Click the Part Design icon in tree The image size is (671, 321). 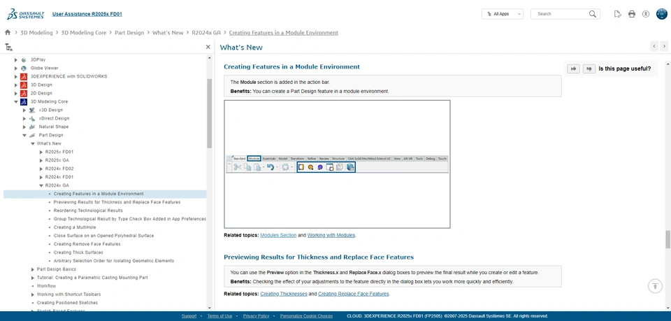[32, 135]
